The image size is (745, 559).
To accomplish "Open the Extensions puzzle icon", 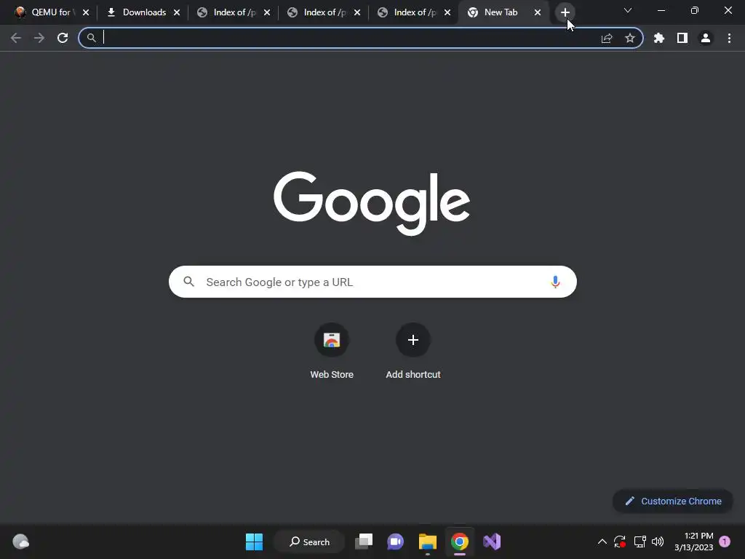I will tap(659, 38).
